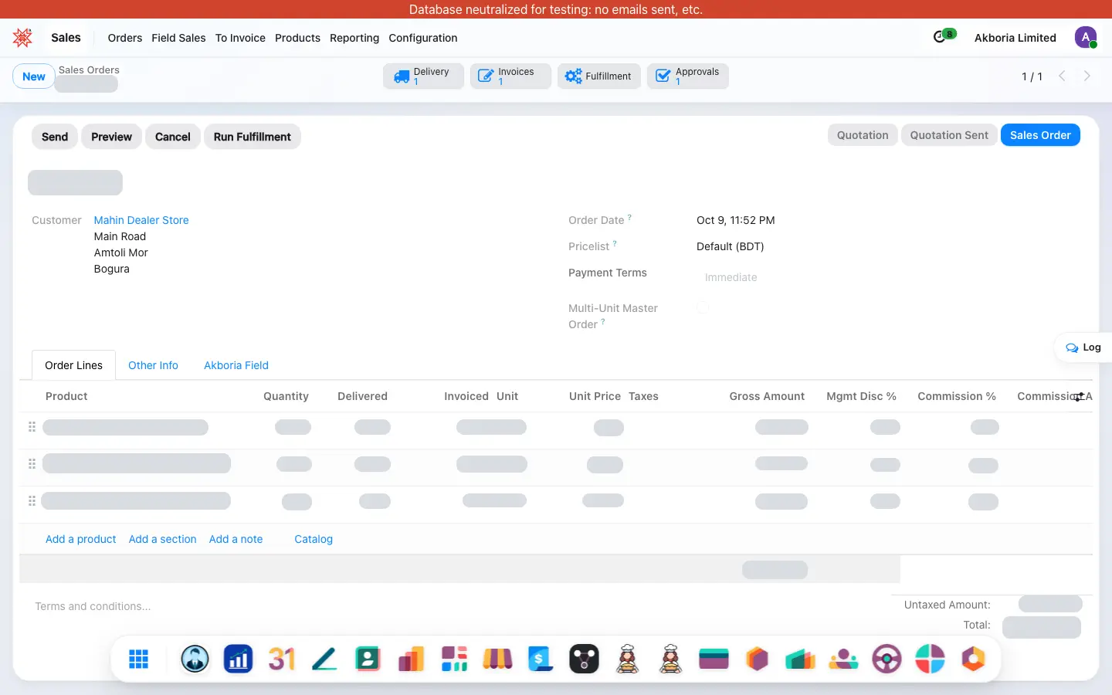1112x695 pixels.
Task: Open the Sign pen icon in dock
Action: pyautogui.click(x=324, y=659)
